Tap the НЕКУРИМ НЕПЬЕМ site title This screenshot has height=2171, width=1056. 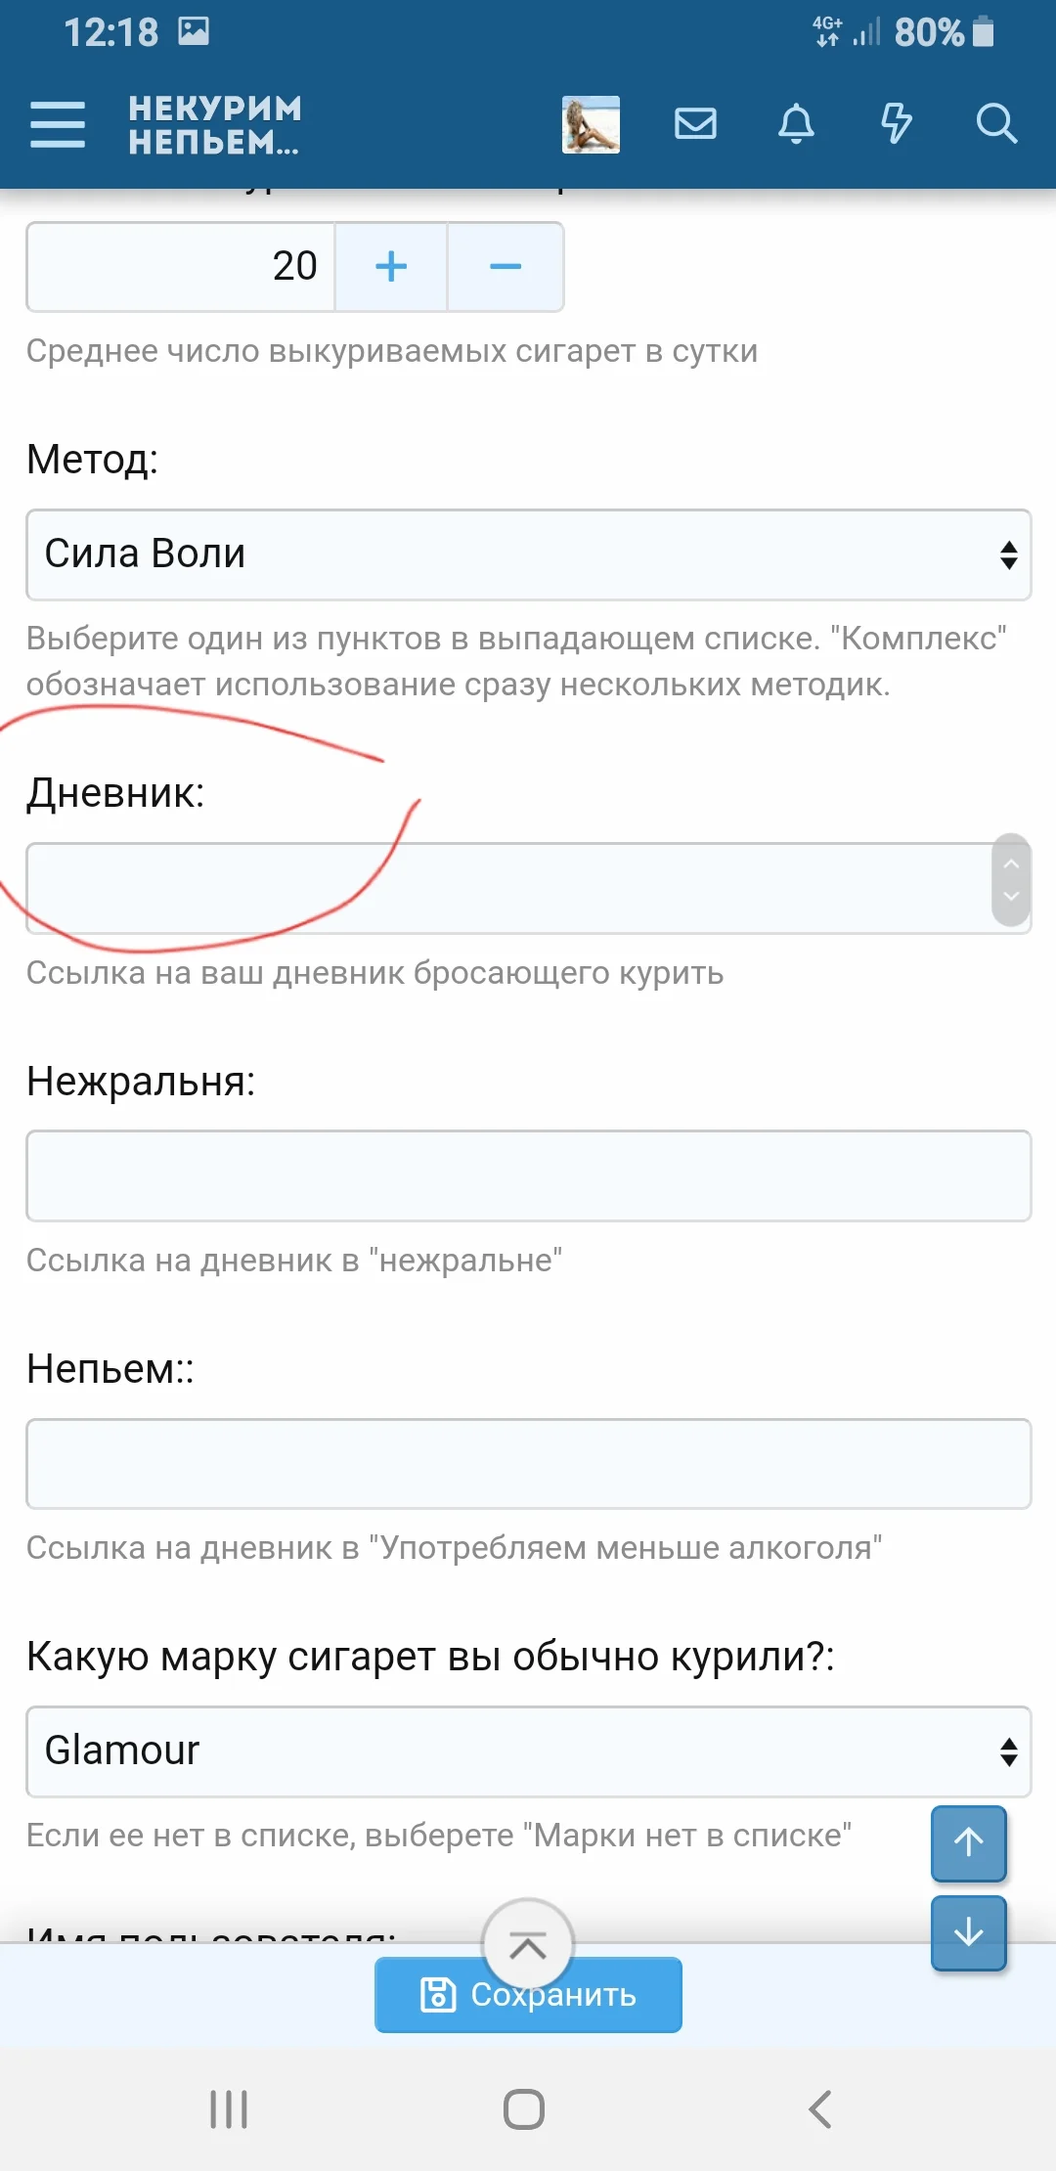pyautogui.click(x=215, y=124)
